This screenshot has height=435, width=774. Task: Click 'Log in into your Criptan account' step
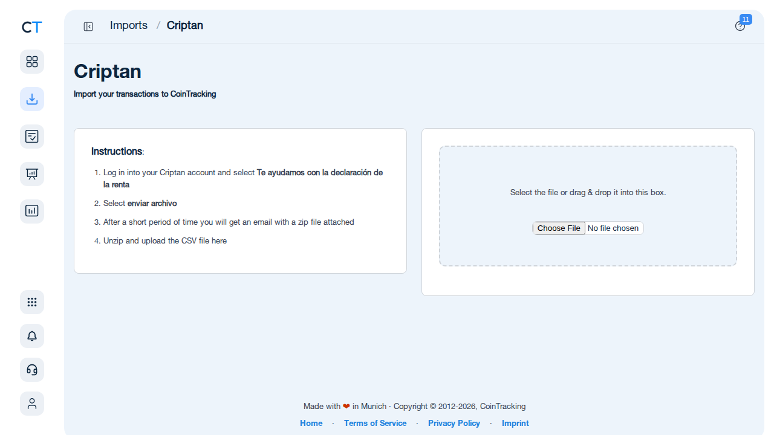(x=243, y=178)
